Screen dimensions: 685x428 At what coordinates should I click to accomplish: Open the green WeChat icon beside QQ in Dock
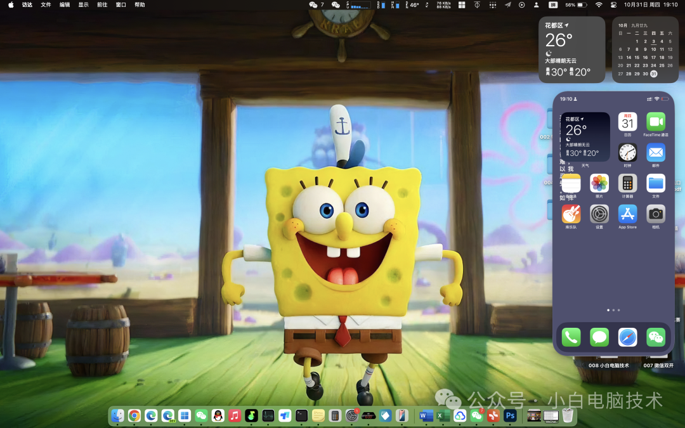[x=201, y=415]
